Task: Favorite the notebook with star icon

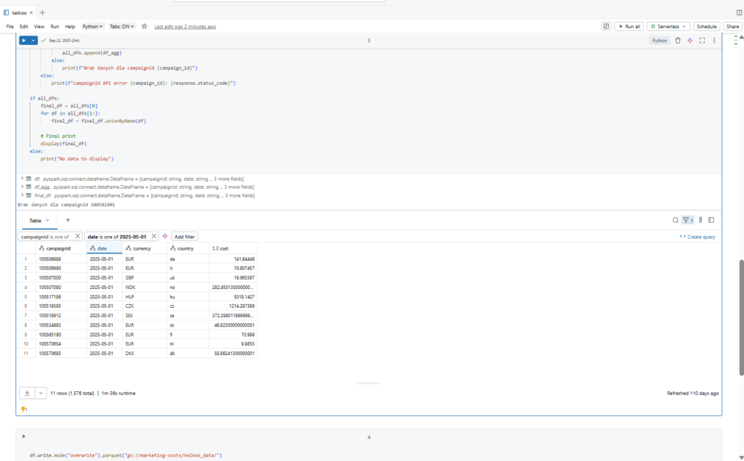Action: 145,26
